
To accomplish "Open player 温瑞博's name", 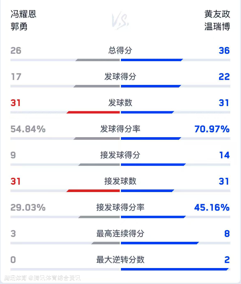I will coord(217,27).
